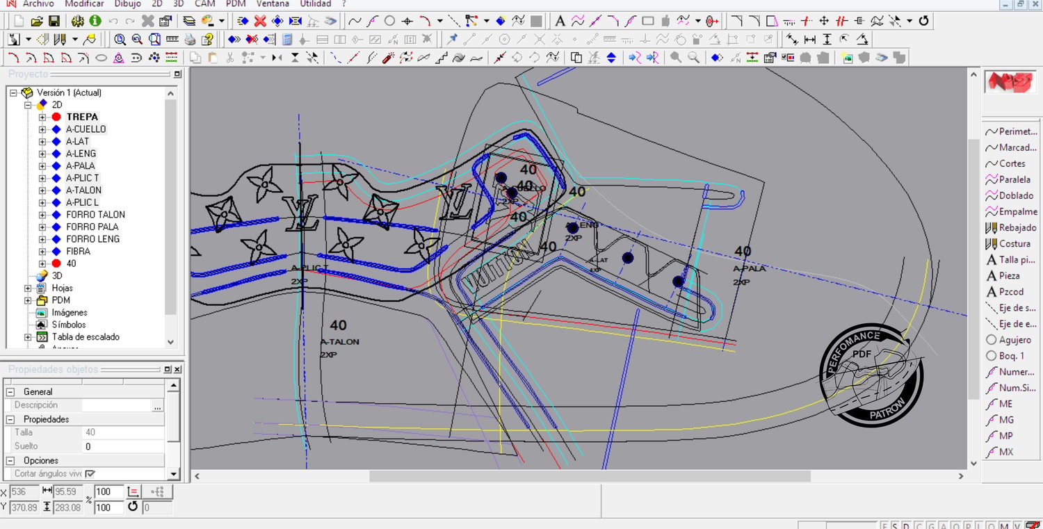Expand the Hojas tree node

point(28,288)
